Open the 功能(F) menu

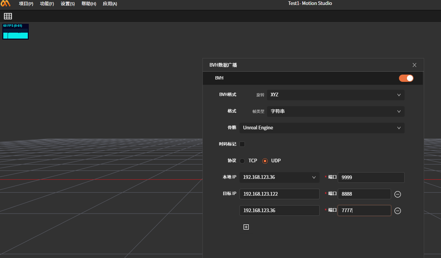(x=47, y=4)
